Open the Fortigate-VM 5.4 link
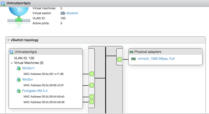This screenshot has height=114, width=209. [35, 91]
